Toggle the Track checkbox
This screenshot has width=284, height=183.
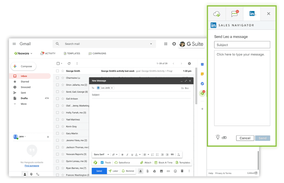102,163
